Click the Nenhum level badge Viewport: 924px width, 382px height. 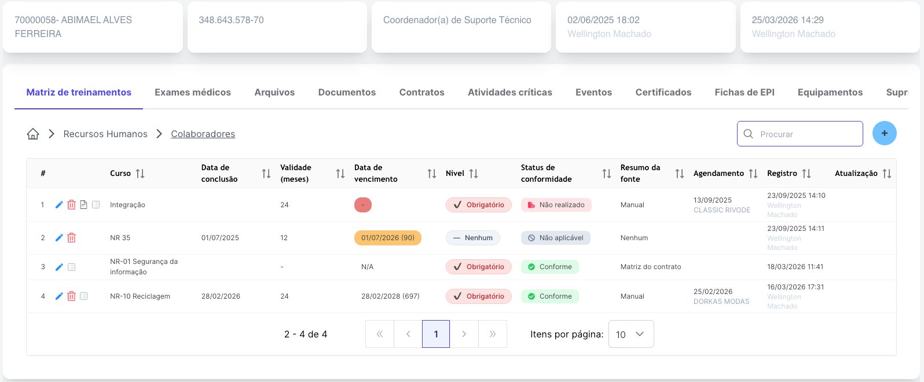pyautogui.click(x=473, y=238)
